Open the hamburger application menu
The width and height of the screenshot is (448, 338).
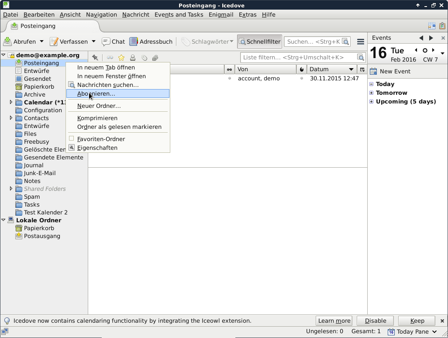pyautogui.click(x=361, y=42)
